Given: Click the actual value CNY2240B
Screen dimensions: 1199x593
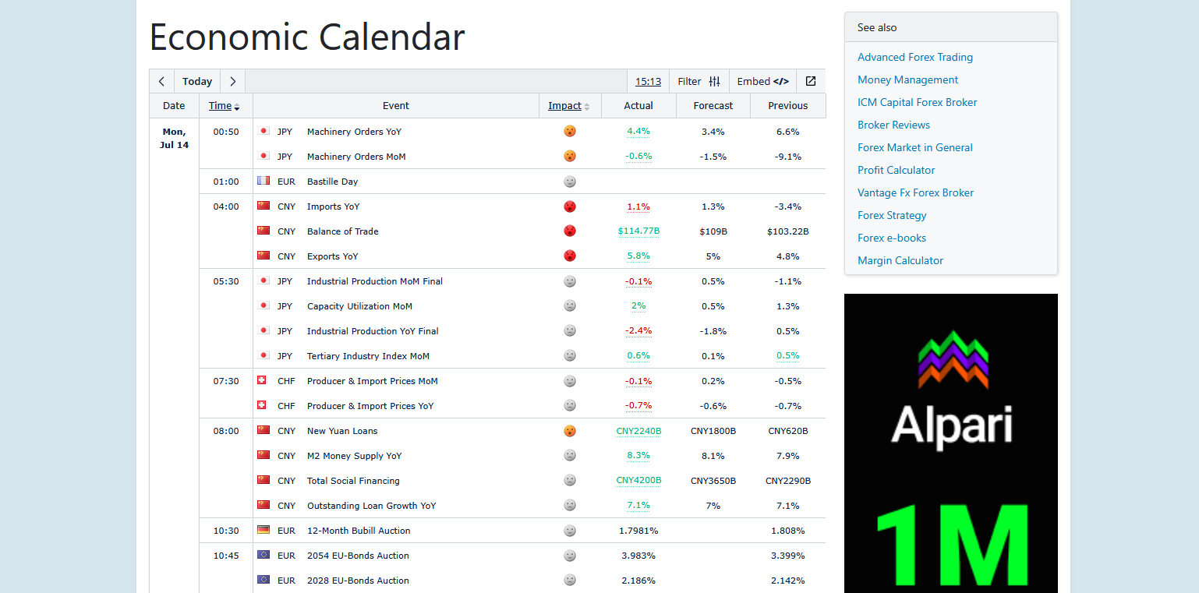Looking at the screenshot, I should (x=638, y=430).
